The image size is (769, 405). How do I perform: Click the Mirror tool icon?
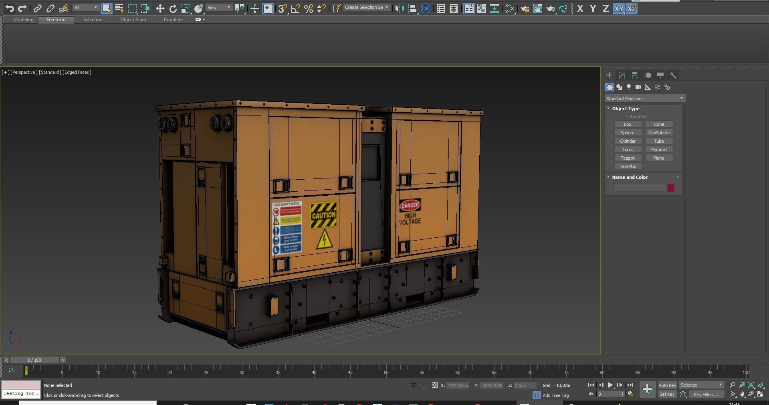click(400, 8)
